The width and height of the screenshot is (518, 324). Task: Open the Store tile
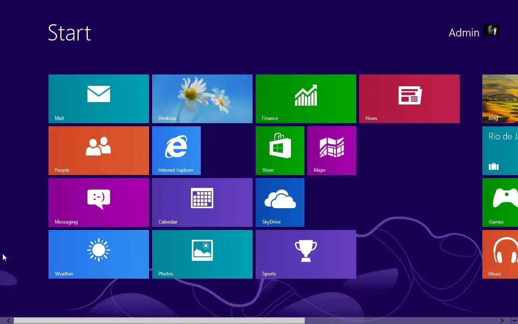(x=280, y=151)
